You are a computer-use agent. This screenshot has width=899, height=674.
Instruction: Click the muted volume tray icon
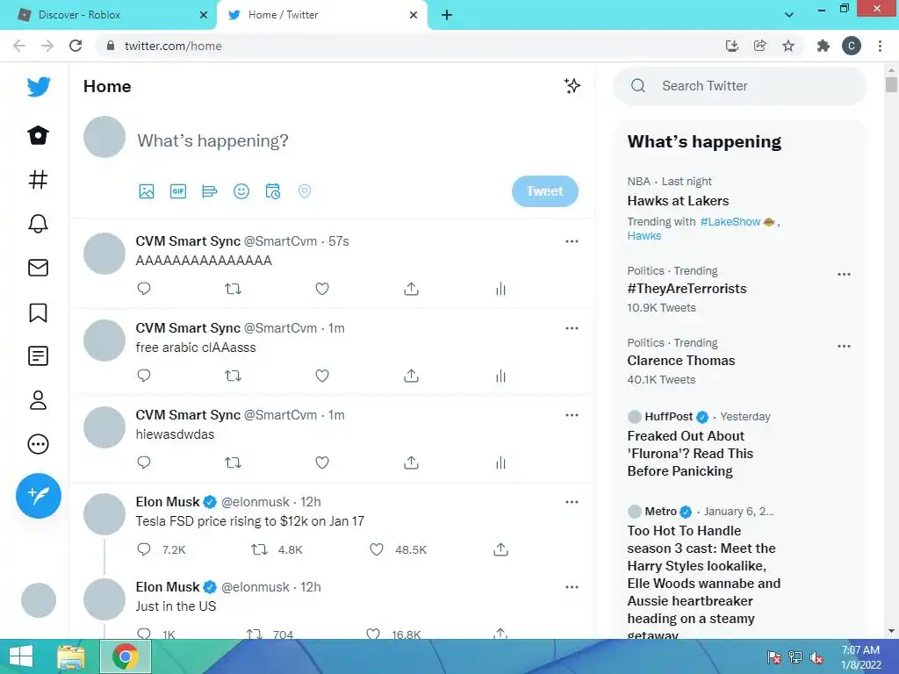pyautogui.click(x=816, y=657)
